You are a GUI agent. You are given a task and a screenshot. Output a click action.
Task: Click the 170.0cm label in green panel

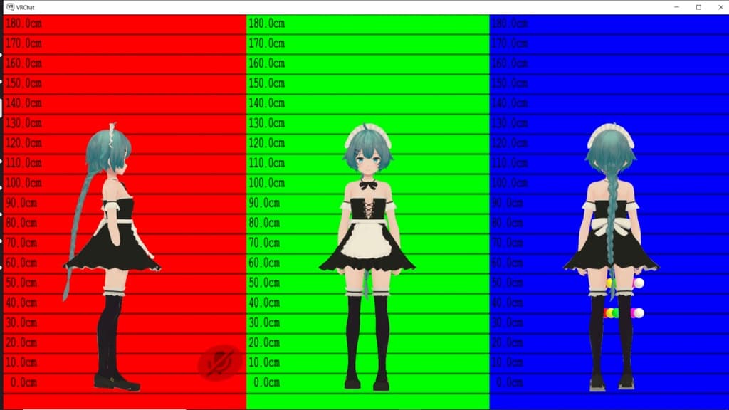[266, 43]
